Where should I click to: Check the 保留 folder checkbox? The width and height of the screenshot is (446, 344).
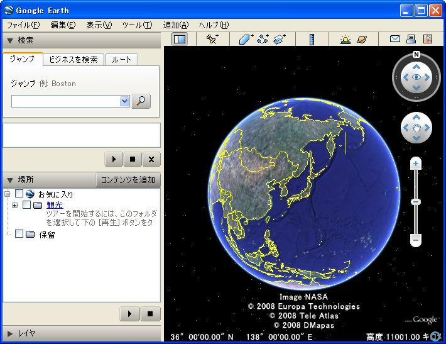[19, 234]
